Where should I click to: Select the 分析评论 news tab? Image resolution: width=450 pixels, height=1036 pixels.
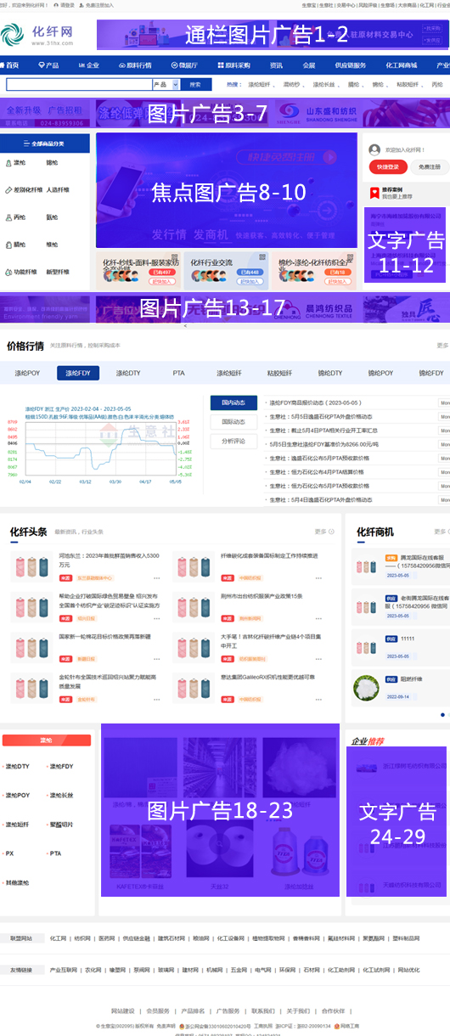[x=233, y=442]
